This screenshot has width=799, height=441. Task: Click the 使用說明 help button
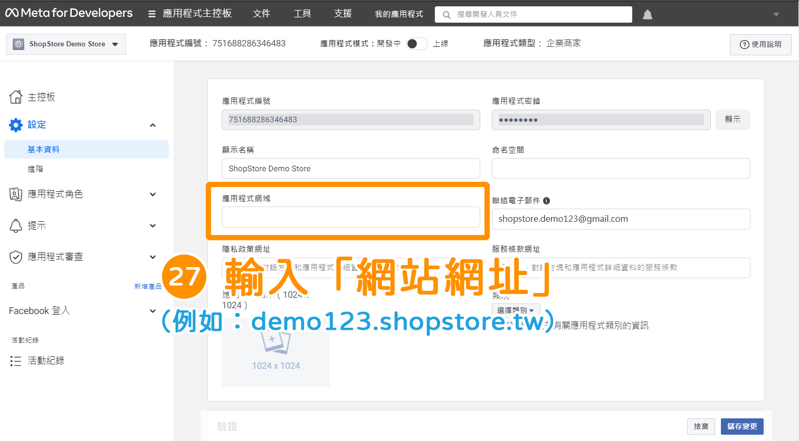[x=760, y=44]
